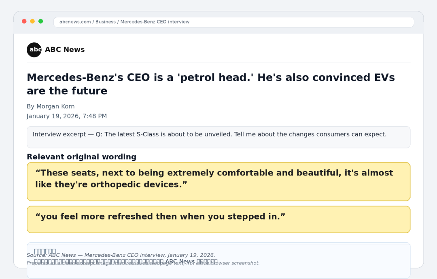This screenshot has height=279, width=437.
Task: Minimize the window using the yellow dot
Action: click(32, 21)
